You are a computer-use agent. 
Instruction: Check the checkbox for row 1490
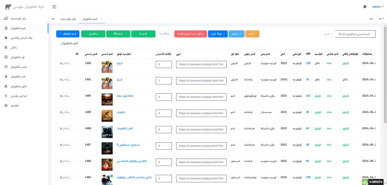pos(77,96)
